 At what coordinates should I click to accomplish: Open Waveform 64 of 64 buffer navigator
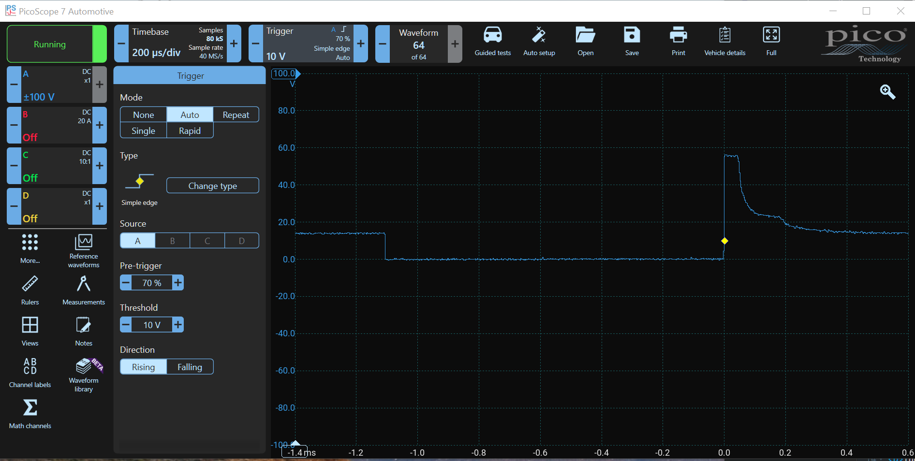coord(419,43)
